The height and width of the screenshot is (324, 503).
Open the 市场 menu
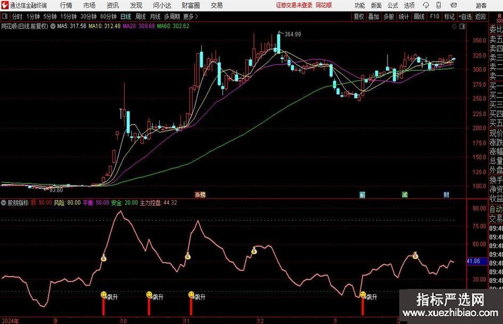pos(89,5)
